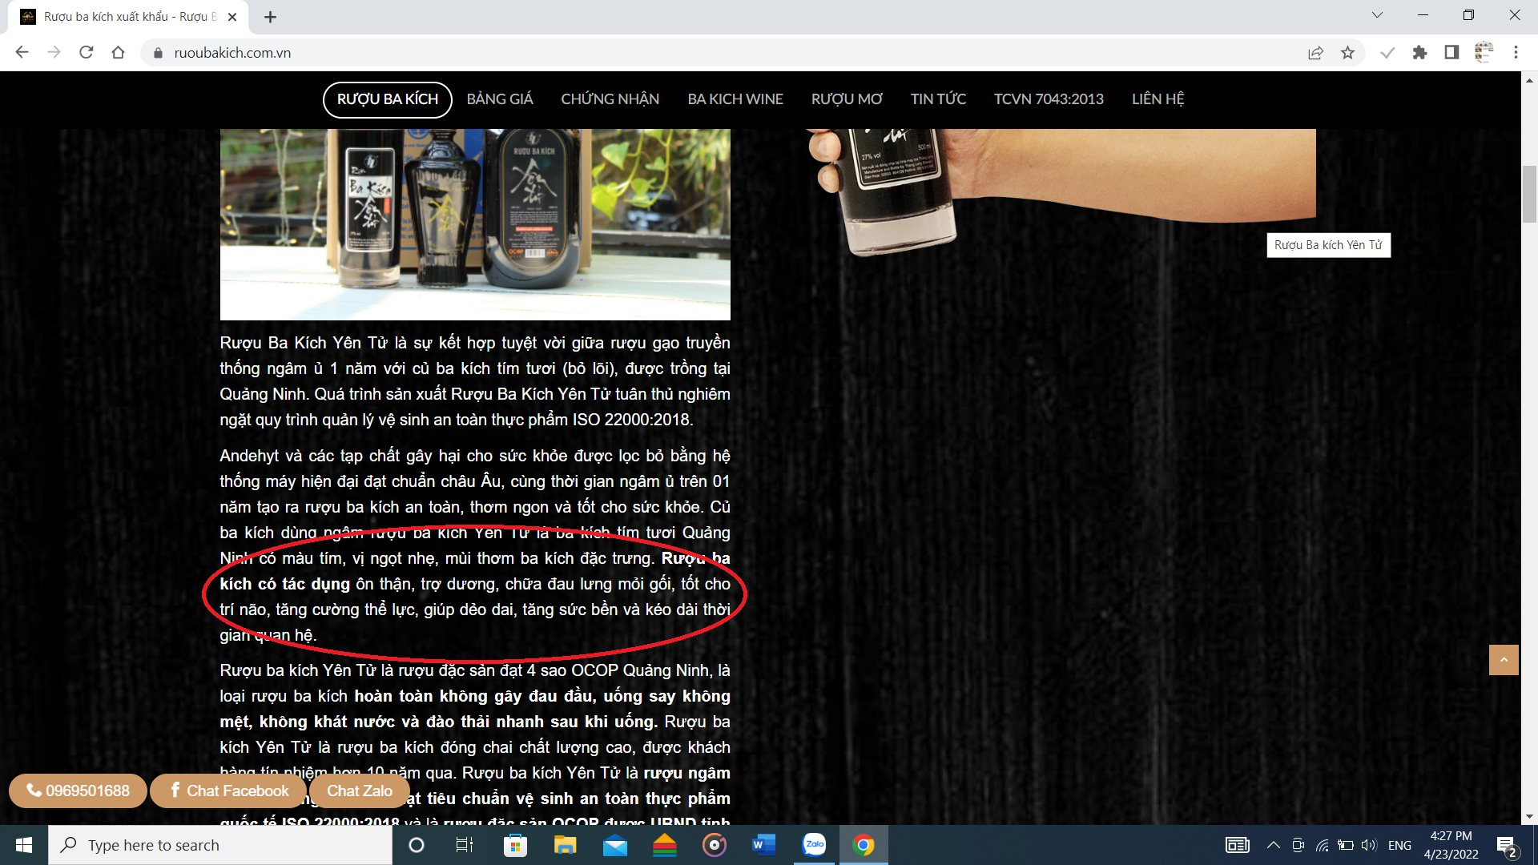Toggle the Chrome side panel icon

tap(1451, 53)
